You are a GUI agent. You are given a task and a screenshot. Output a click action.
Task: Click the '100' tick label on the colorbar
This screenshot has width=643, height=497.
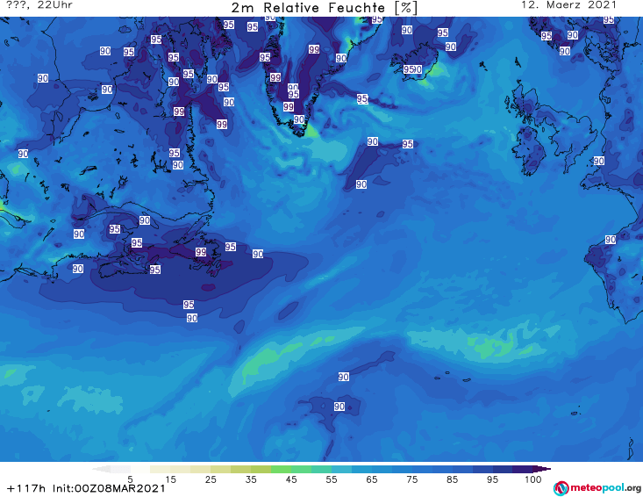point(532,479)
